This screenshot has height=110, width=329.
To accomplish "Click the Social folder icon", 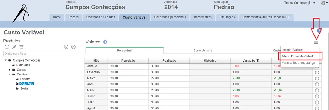I will [17, 89].
